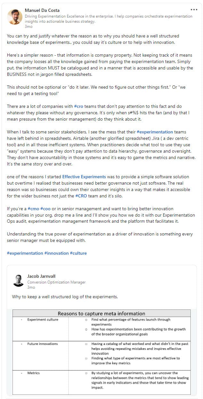Click the 3mo timestamp under Manuel's headline

click(x=28, y=27)
